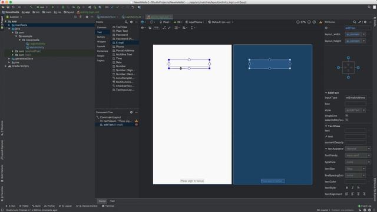Select first text alignment icon

(347, 194)
